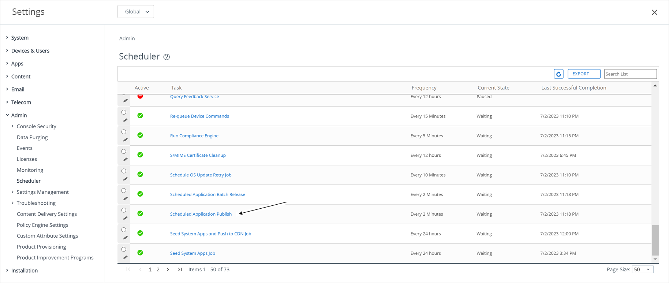
Task: Expand the Apps settings section
Action: pos(7,63)
